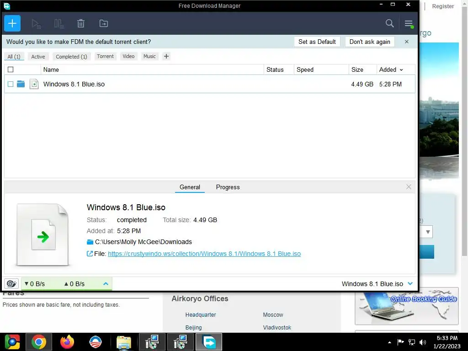Select the Windows 8.1 Blue.iso file name in list

point(74,84)
